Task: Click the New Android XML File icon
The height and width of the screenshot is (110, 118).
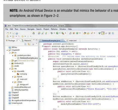Action: pos(46,33)
